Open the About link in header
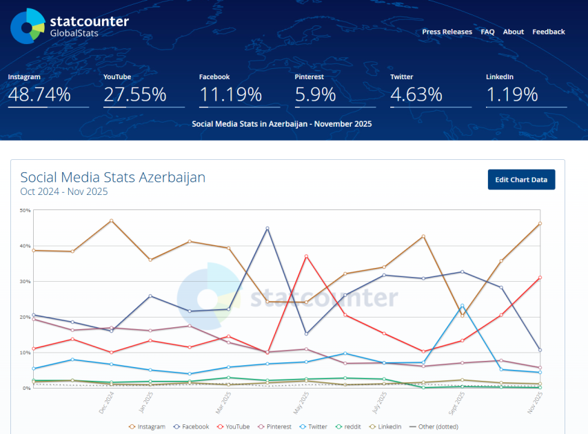 513,32
